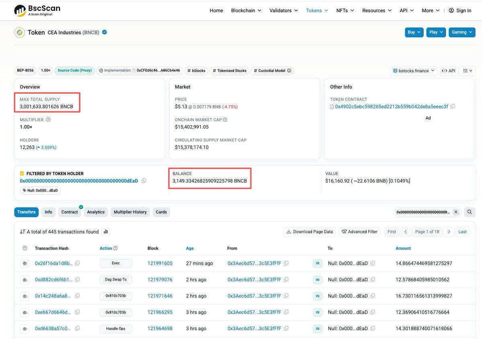Preview transaction 0x14c248a6a8 with eye icon
This screenshot has height=339, width=482.
[25, 296]
